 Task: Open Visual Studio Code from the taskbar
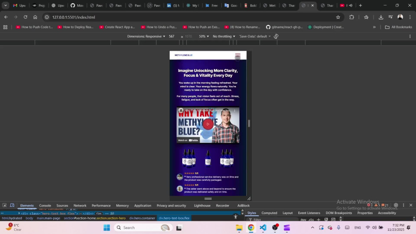tap(263, 228)
